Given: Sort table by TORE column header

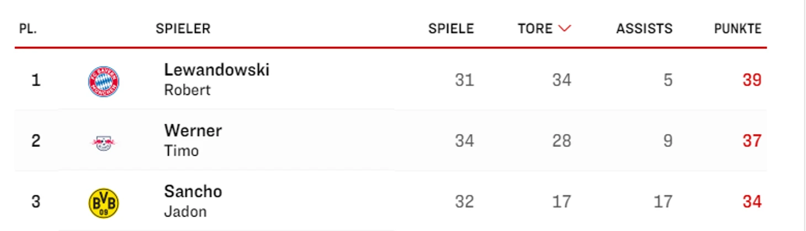Looking at the screenshot, I should coord(535,29).
